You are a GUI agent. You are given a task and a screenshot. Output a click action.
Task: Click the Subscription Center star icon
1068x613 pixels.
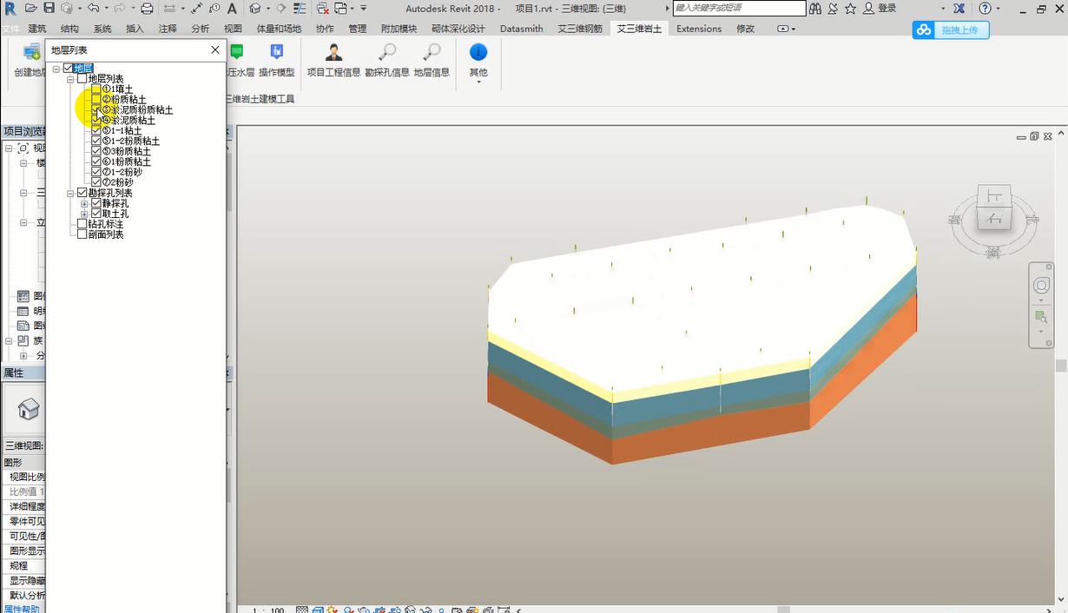tap(850, 8)
